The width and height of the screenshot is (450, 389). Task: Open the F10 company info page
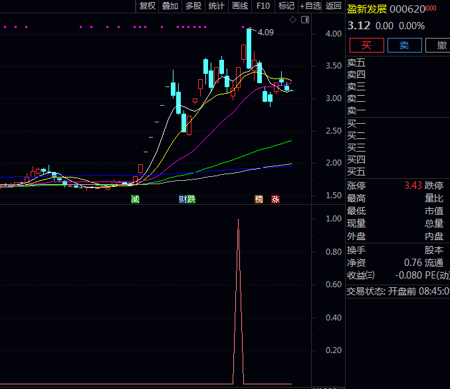(x=263, y=6)
